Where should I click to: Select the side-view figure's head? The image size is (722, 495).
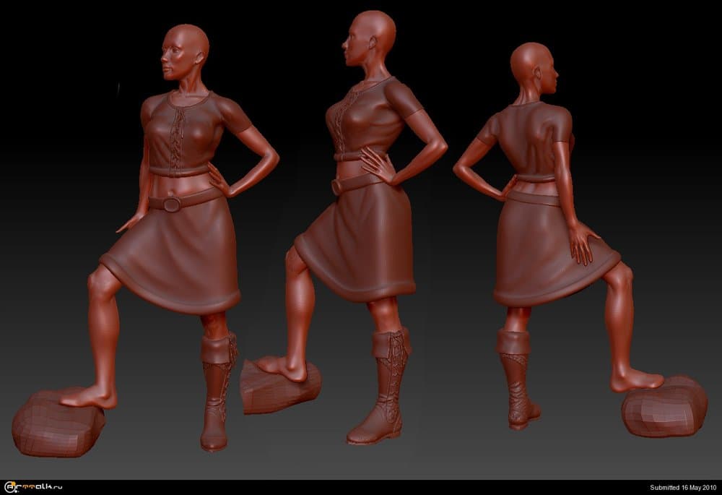[372, 40]
